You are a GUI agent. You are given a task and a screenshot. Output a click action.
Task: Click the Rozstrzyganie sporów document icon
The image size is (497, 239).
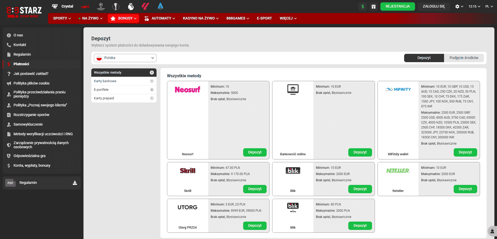point(9,115)
